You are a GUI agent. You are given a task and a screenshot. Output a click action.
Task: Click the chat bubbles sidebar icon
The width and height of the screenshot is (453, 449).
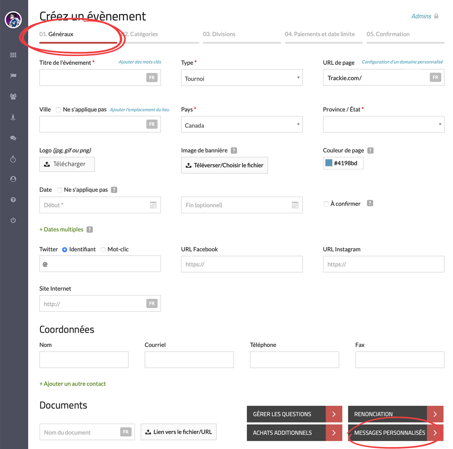pos(13,138)
